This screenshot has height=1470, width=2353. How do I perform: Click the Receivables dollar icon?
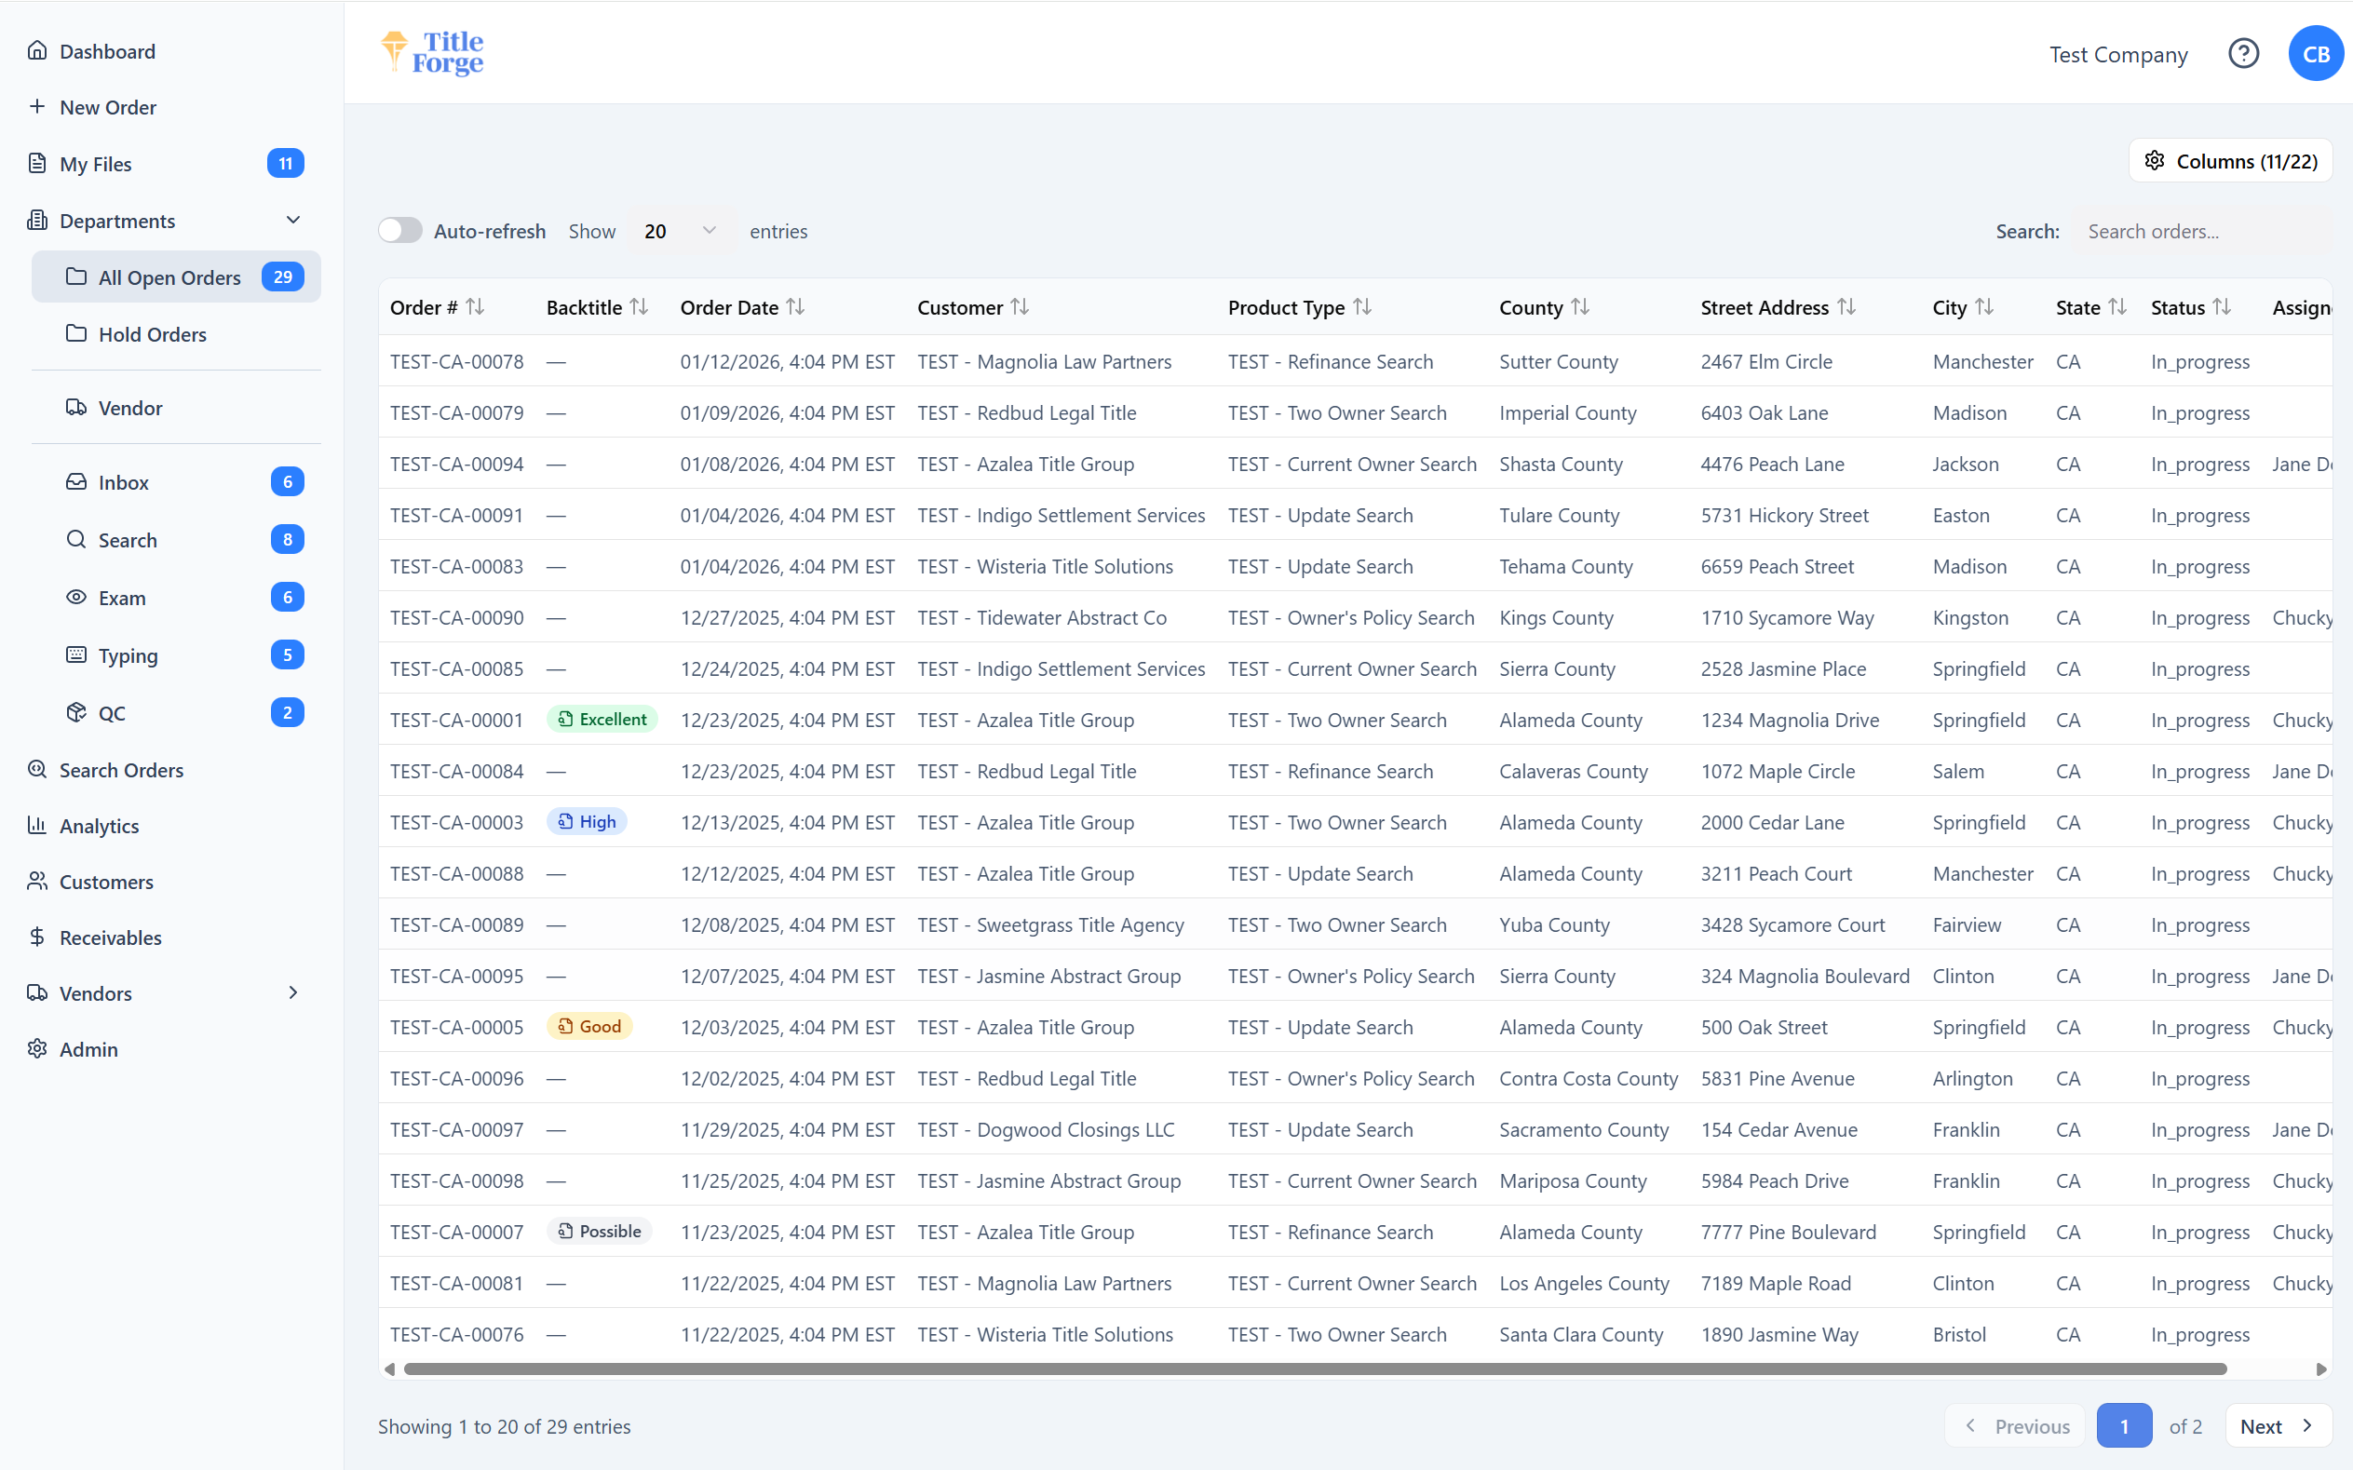pos(37,937)
